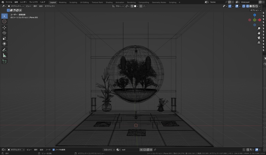Open the shader editor Object type dropdown
Screen dimensions: 266x155
tap(16, 150)
